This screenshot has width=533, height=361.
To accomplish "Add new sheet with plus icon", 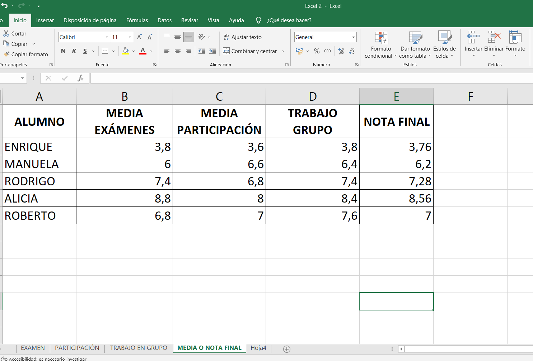I will coord(286,349).
